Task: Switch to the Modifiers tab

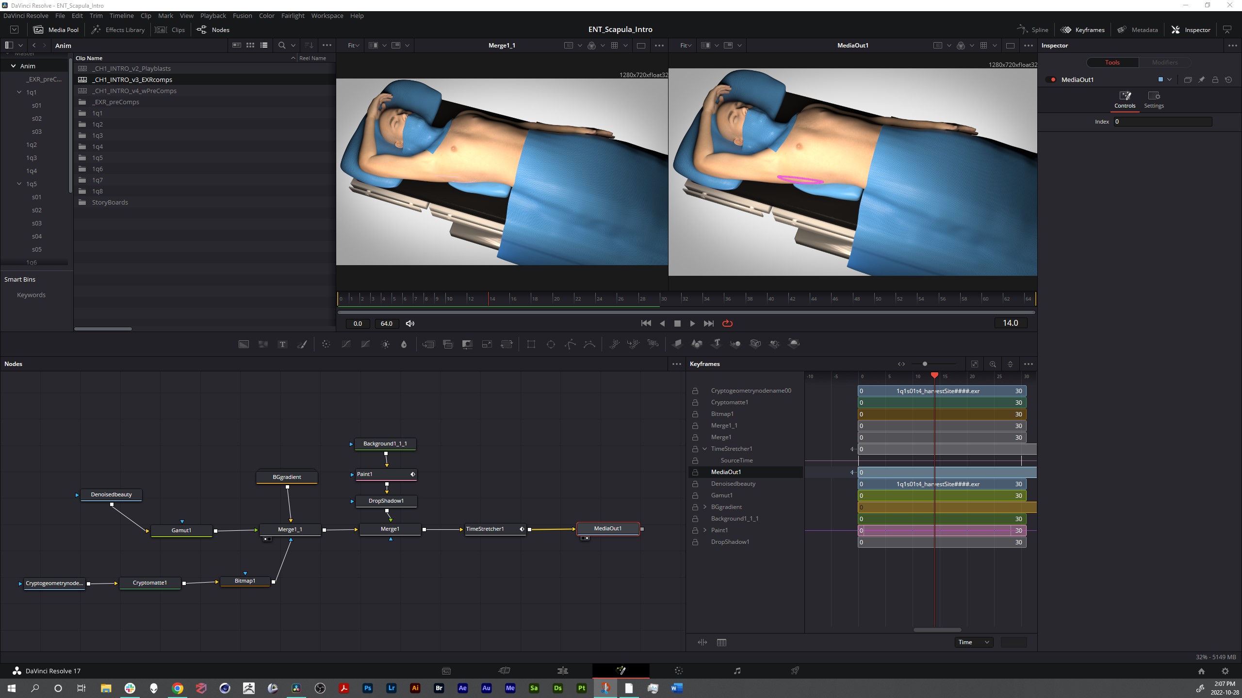Action: click(x=1164, y=62)
